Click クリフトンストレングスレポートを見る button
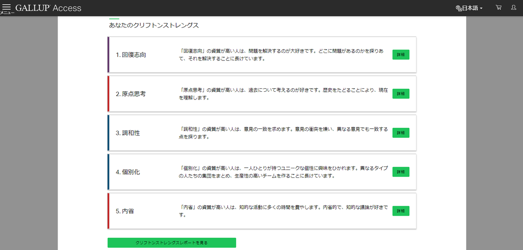 pyautogui.click(x=172, y=243)
